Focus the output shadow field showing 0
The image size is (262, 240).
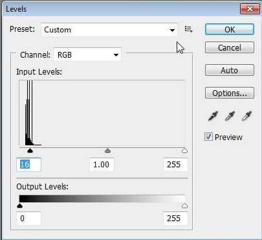pyautogui.click(x=28, y=219)
